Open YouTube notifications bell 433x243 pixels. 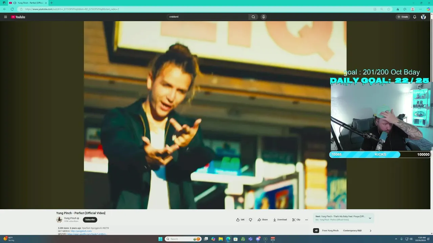(x=414, y=17)
